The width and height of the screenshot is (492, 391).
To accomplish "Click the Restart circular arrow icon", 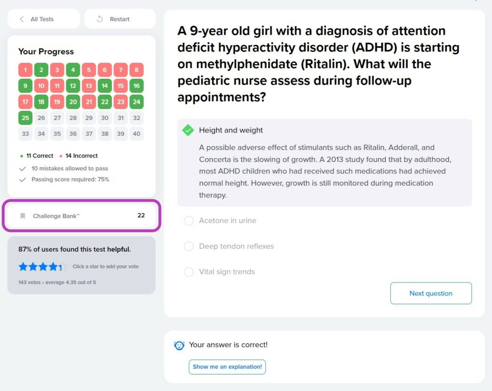I will [x=100, y=18].
